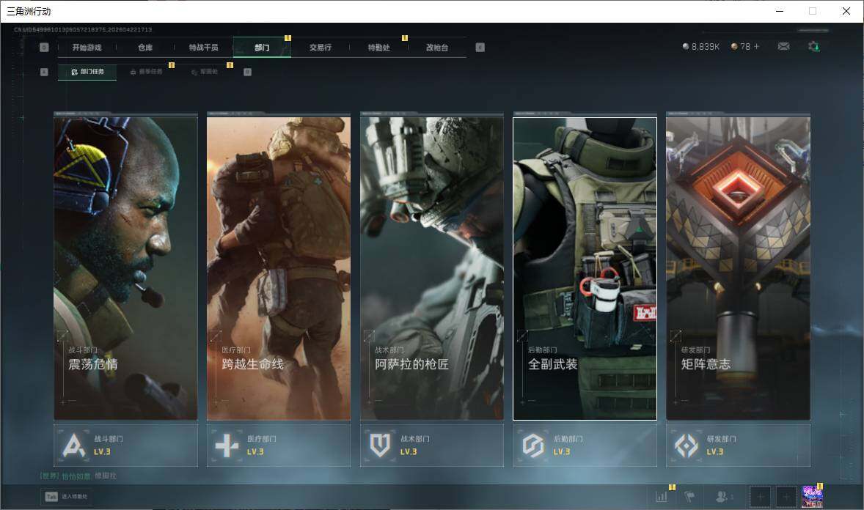
Task: Open the 阿萨拉的枪匠 mission card
Action: [431, 268]
